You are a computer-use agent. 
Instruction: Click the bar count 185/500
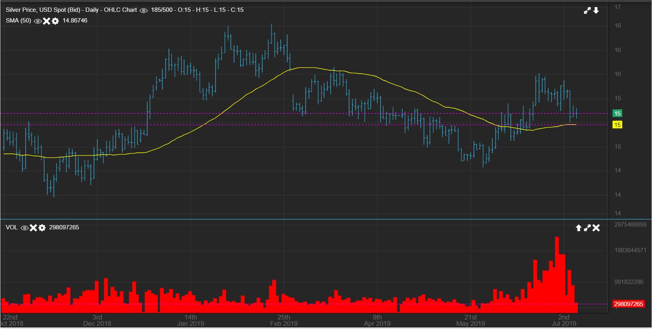[162, 10]
